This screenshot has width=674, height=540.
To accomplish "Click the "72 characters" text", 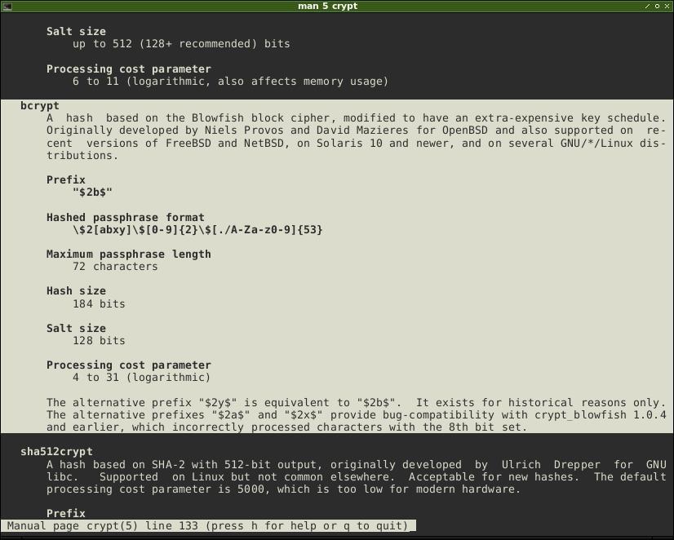I will click(115, 267).
